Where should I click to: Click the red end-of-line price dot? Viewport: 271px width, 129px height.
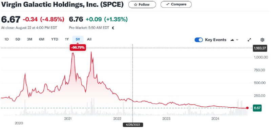247,108
